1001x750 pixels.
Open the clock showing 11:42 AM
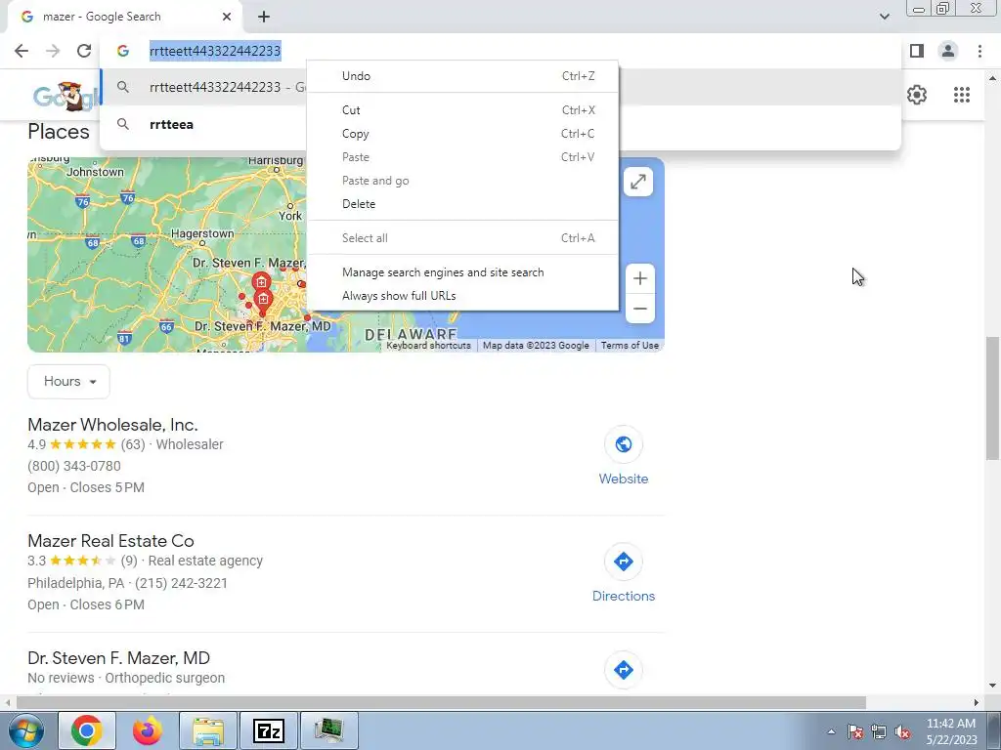coord(951,731)
